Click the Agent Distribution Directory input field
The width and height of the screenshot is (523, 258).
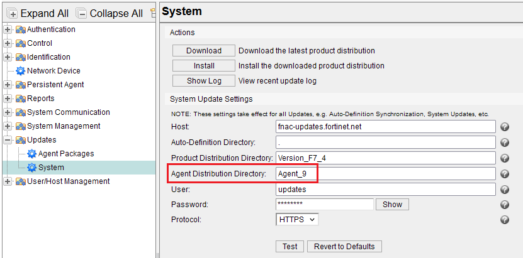[x=385, y=174]
